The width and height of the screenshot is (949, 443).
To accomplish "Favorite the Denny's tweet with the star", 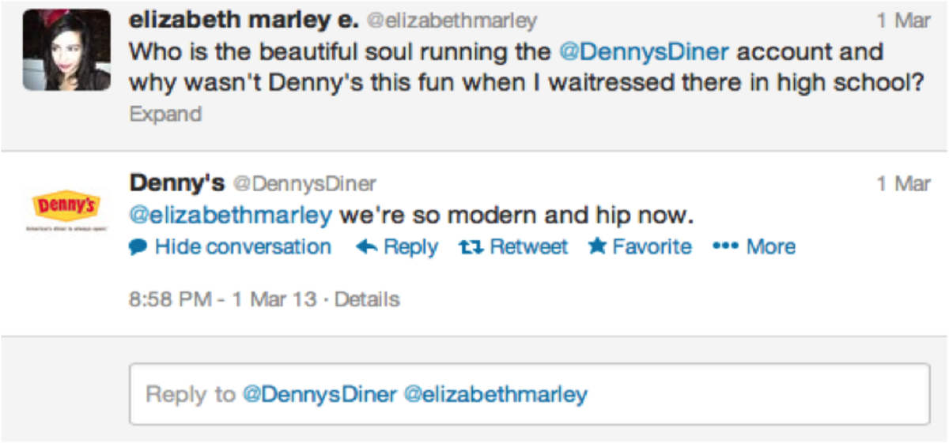I will pyautogui.click(x=640, y=247).
